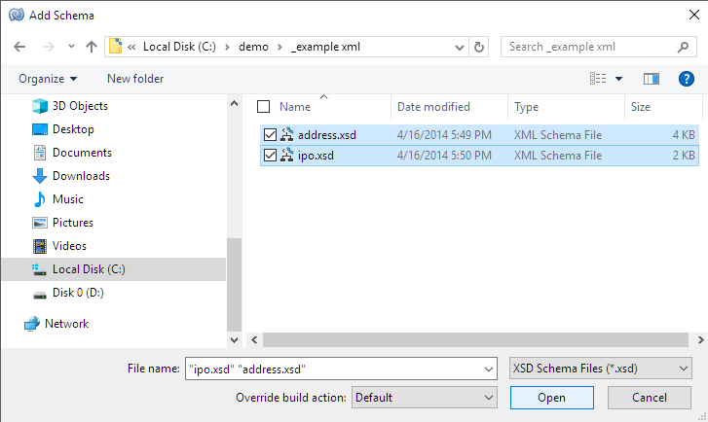Screen dimensions: 708x422
Task: Open the XSD Schema Files type dropdown
Action: 600,369
